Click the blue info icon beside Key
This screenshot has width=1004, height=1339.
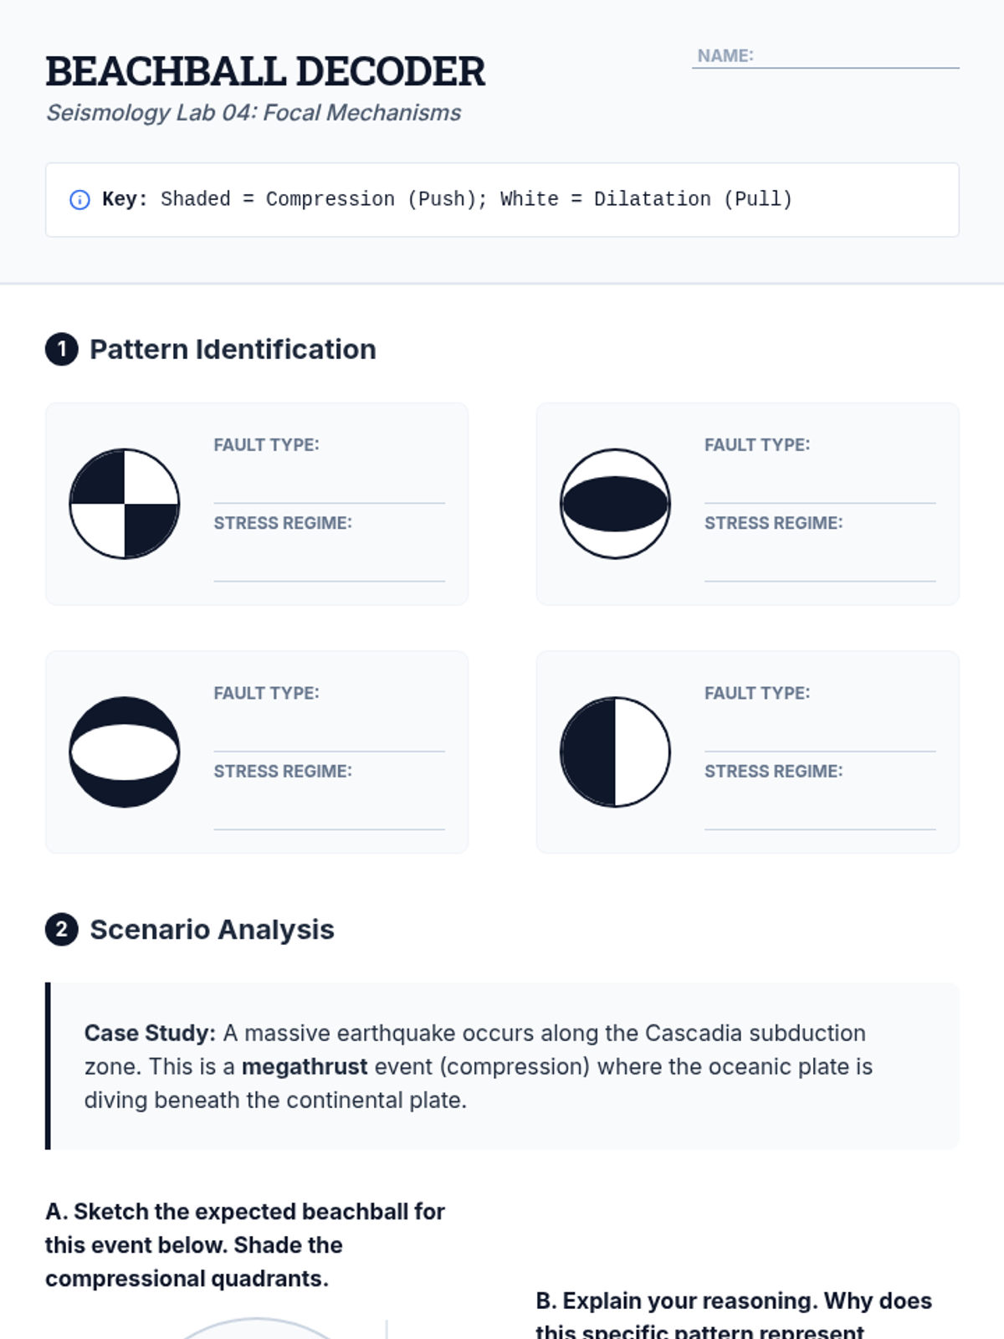pyautogui.click(x=79, y=200)
